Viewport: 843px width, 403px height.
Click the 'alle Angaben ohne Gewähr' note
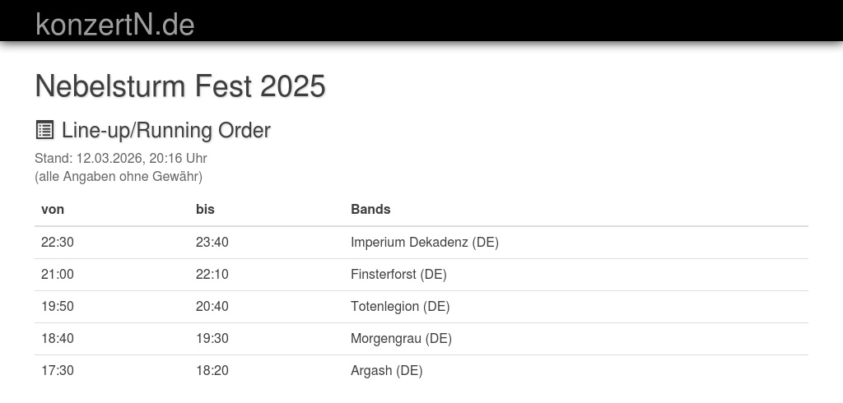point(119,176)
